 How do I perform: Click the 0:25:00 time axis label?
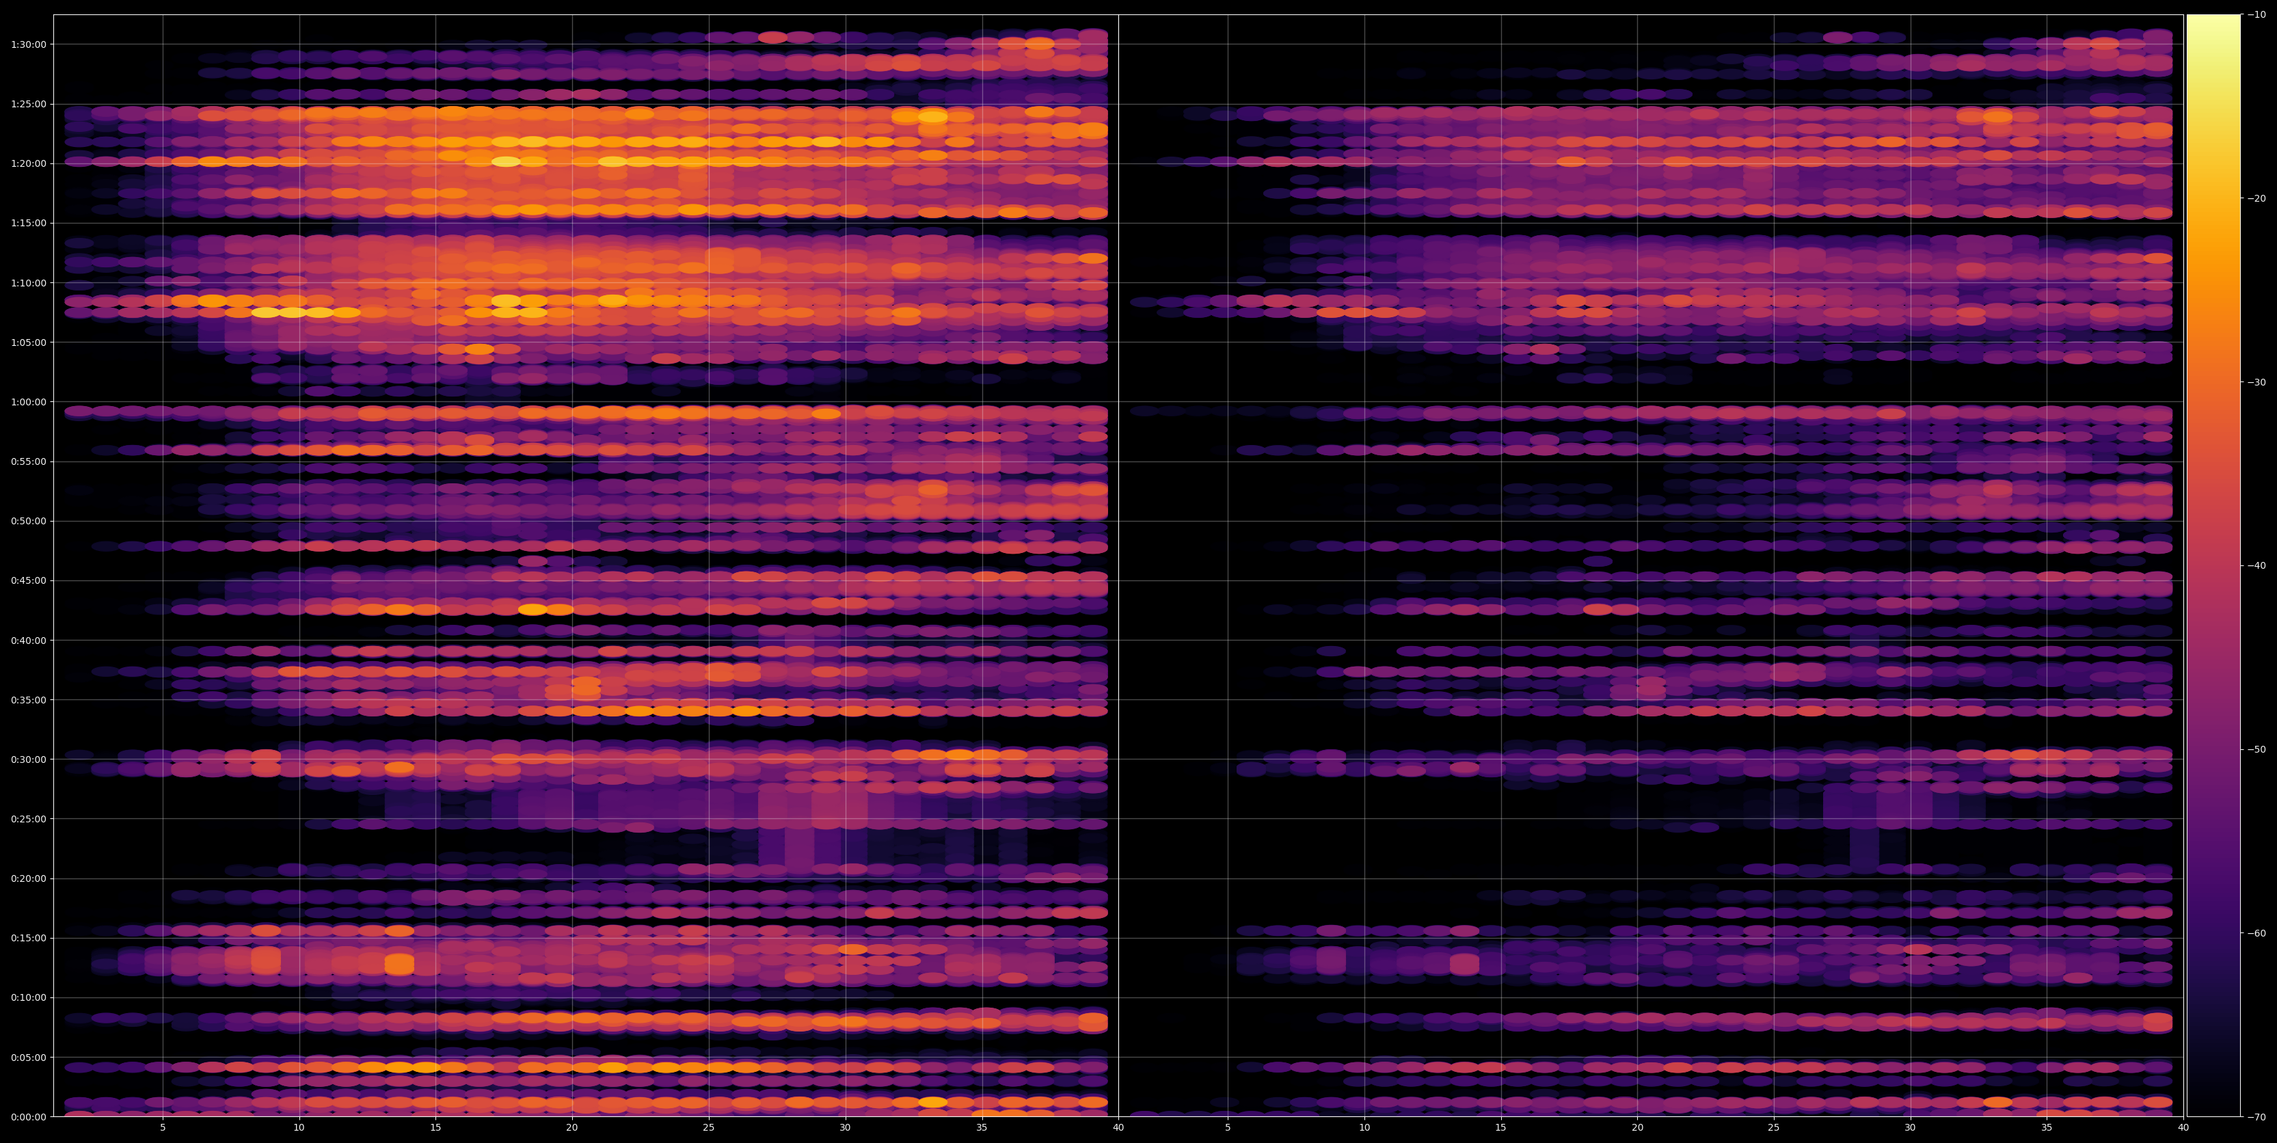(28, 818)
